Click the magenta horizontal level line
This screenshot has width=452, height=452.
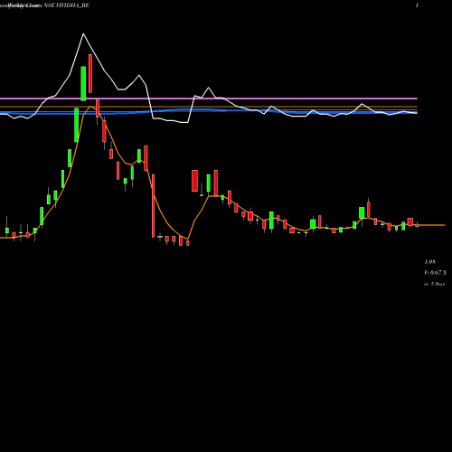209,99
